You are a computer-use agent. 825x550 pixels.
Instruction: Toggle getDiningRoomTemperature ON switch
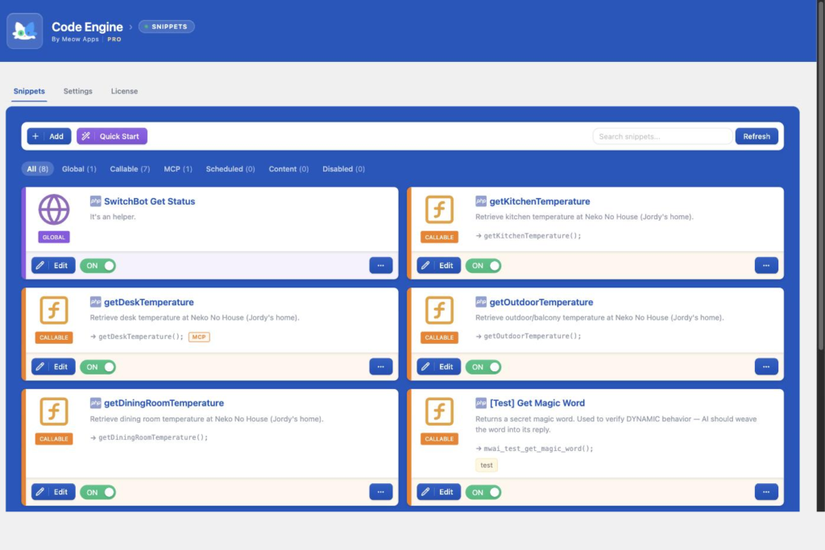97,492
